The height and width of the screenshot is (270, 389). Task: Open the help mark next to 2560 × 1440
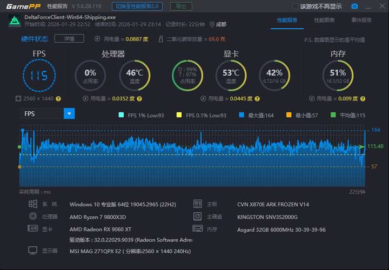coord(58,99)
